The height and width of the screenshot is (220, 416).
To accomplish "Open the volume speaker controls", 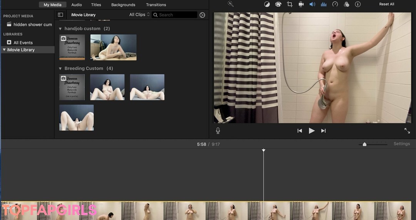I will 312,4.
